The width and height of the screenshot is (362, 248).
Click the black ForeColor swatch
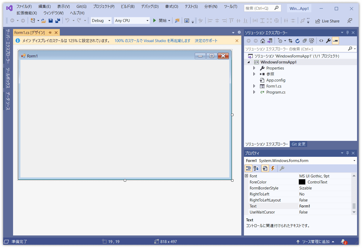point(302,182)
